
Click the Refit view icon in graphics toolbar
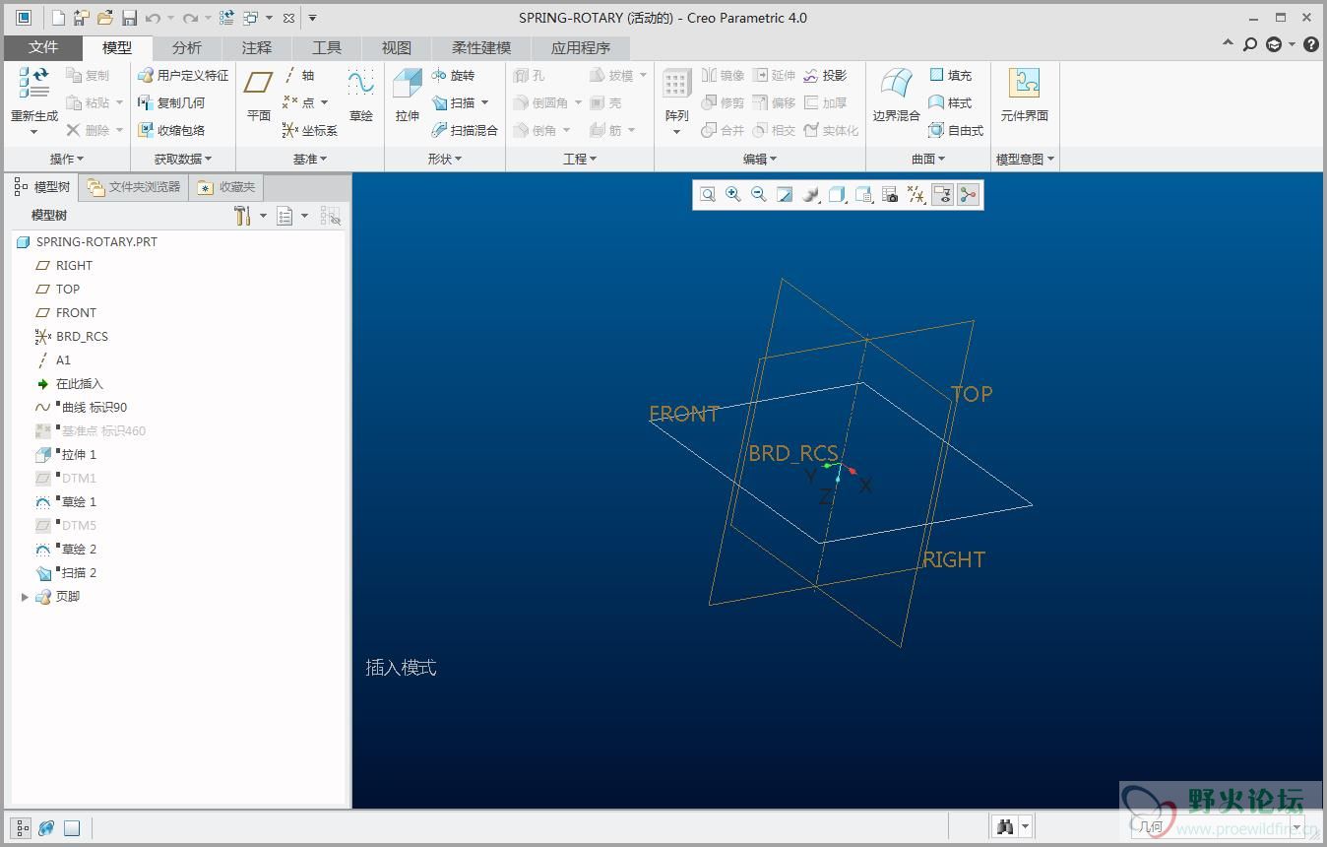(x=708, y=195)
